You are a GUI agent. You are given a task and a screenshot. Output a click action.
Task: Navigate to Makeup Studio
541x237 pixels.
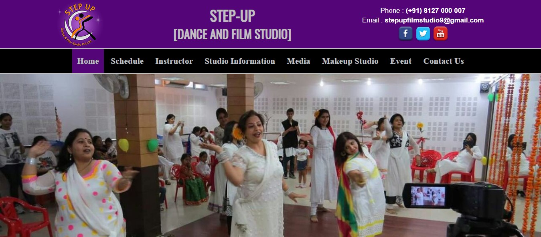tap(350, 61)
